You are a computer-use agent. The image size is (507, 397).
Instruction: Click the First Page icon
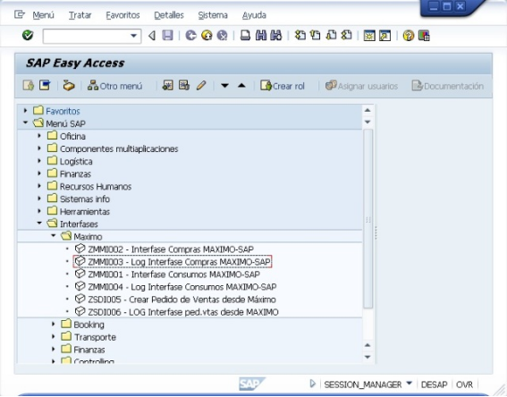pos(300,35)
